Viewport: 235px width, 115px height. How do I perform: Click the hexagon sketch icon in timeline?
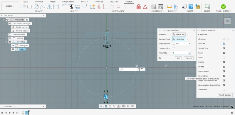coord(23,113)
